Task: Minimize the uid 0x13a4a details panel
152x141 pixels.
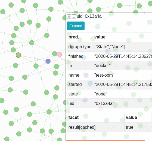Action: pyautogui.click(x=74, y=17)
